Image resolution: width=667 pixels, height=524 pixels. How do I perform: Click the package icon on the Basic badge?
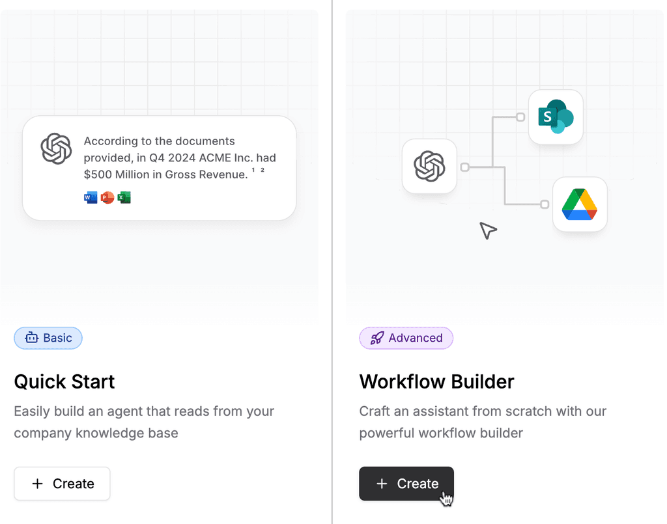[x=31, y=338]
